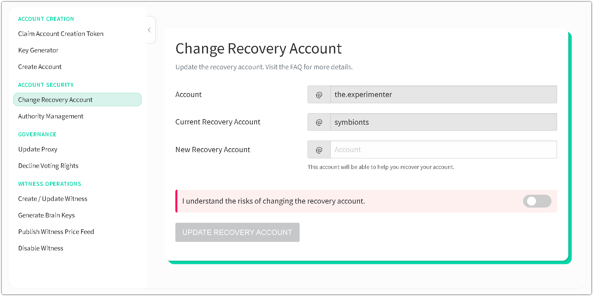Open Publish Witness Price Feed
Screen dimensions: 593x296
coord(56,232)
